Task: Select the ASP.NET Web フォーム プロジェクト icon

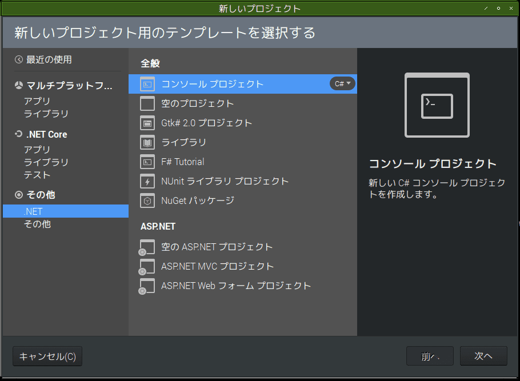Action: pyautogui.click(x=147, y=286)
